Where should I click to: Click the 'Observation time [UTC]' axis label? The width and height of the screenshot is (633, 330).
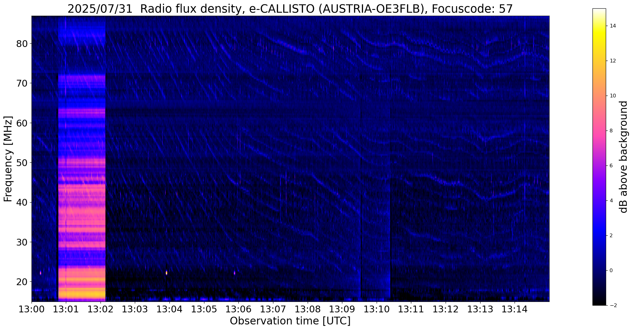[290, 321]
